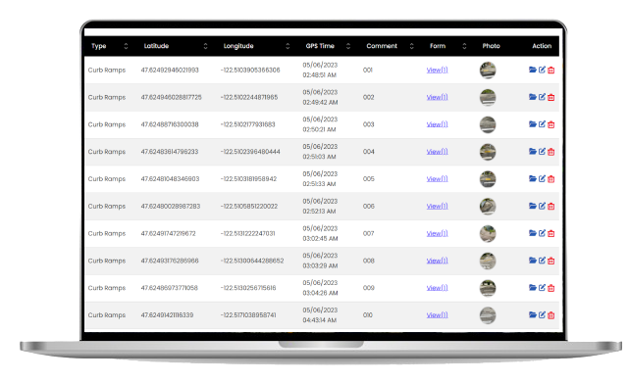Open View(1) form link for comment 010
The image size is (628, 382).
point(437,314)
